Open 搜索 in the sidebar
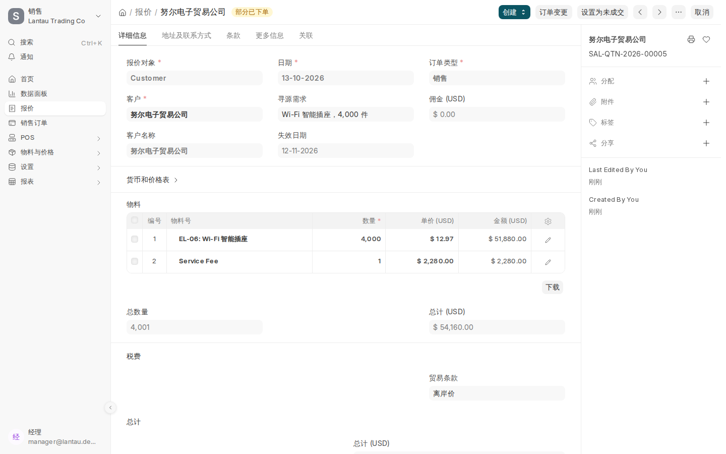The image size is (726, 454). 55,42
